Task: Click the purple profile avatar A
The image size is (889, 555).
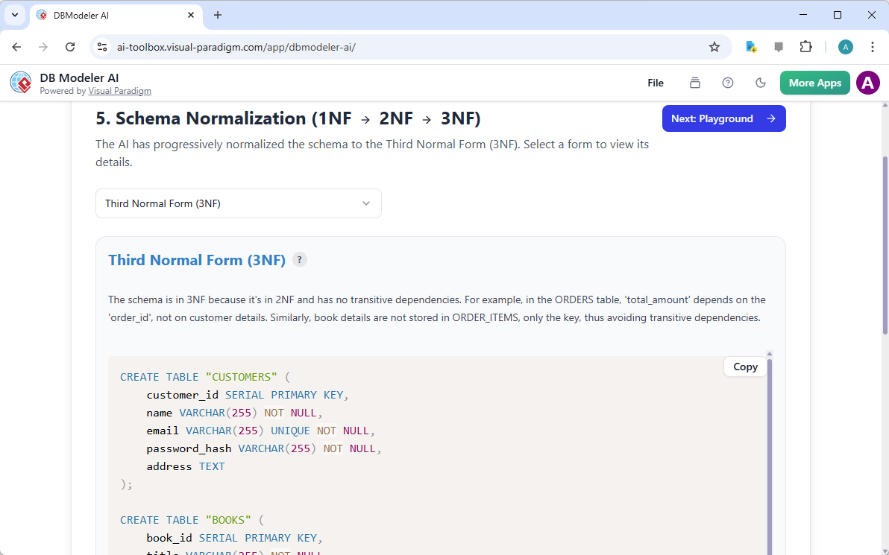Action: (867, 83)
